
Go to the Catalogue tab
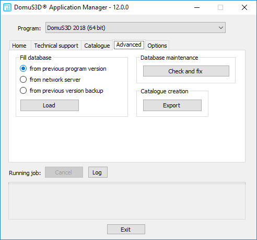[x=97, y=46]
